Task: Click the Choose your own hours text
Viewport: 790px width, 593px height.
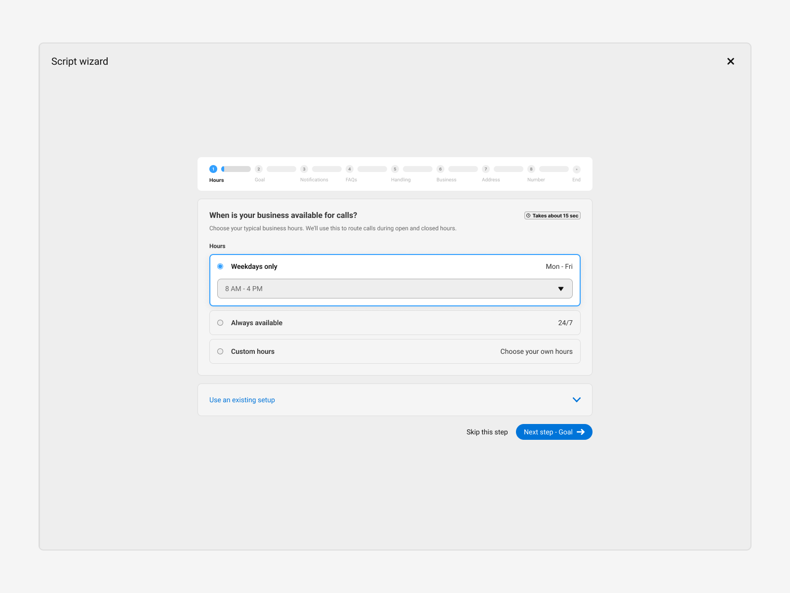Action: click(x=536, y=351)
